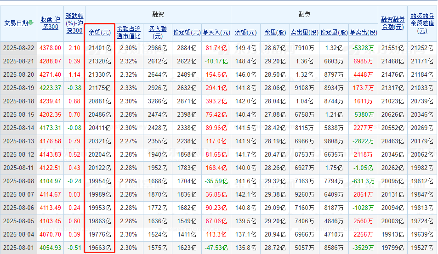Click the 融资 group header
Screen dimensions: 438x254
coord(158,15)
